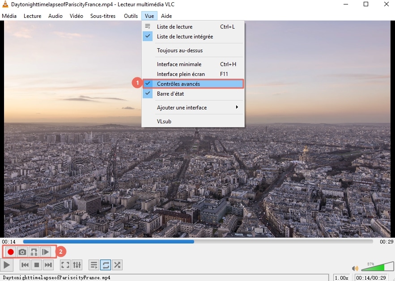Enable Interface minimale

(193, 64)
